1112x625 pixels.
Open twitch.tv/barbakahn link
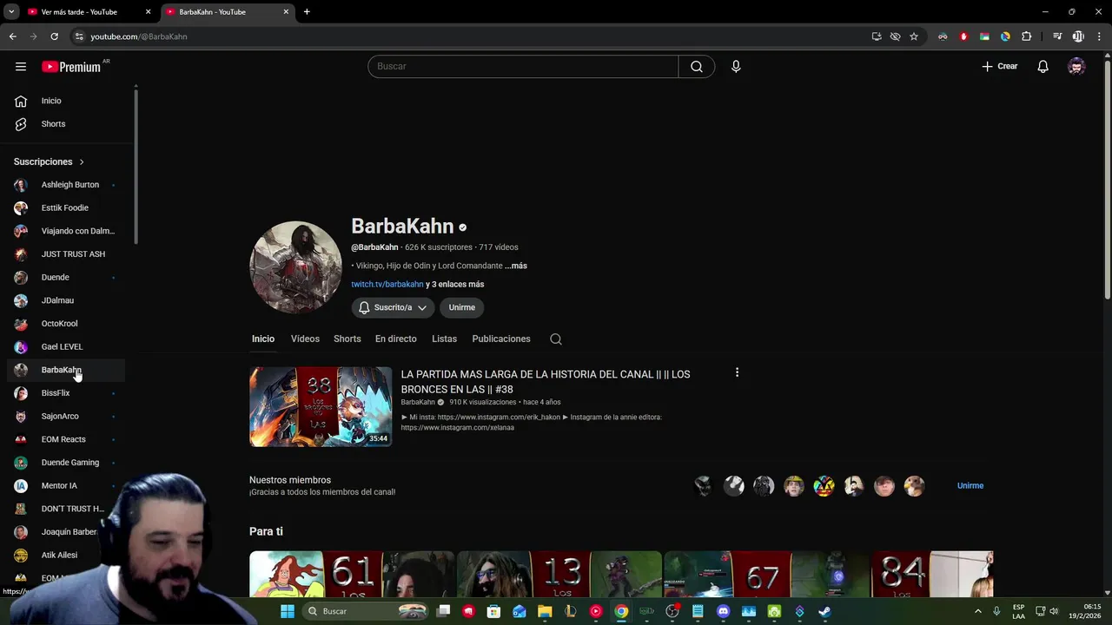(387, 285)
